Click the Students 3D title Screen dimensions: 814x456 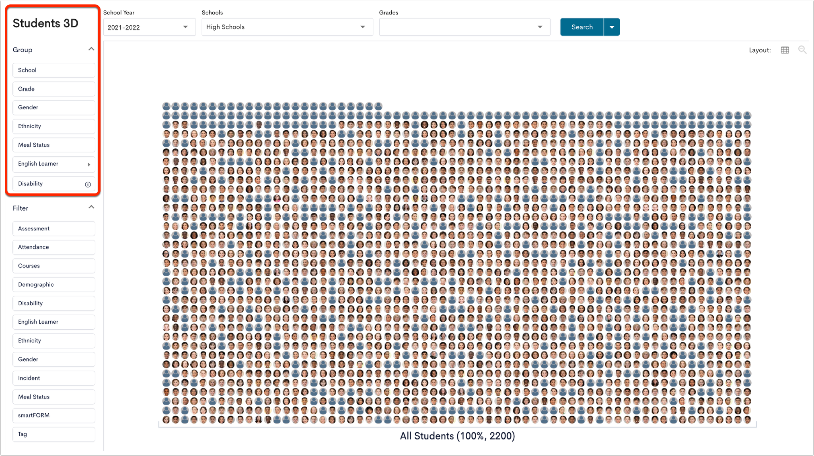(x=45, y=23)
